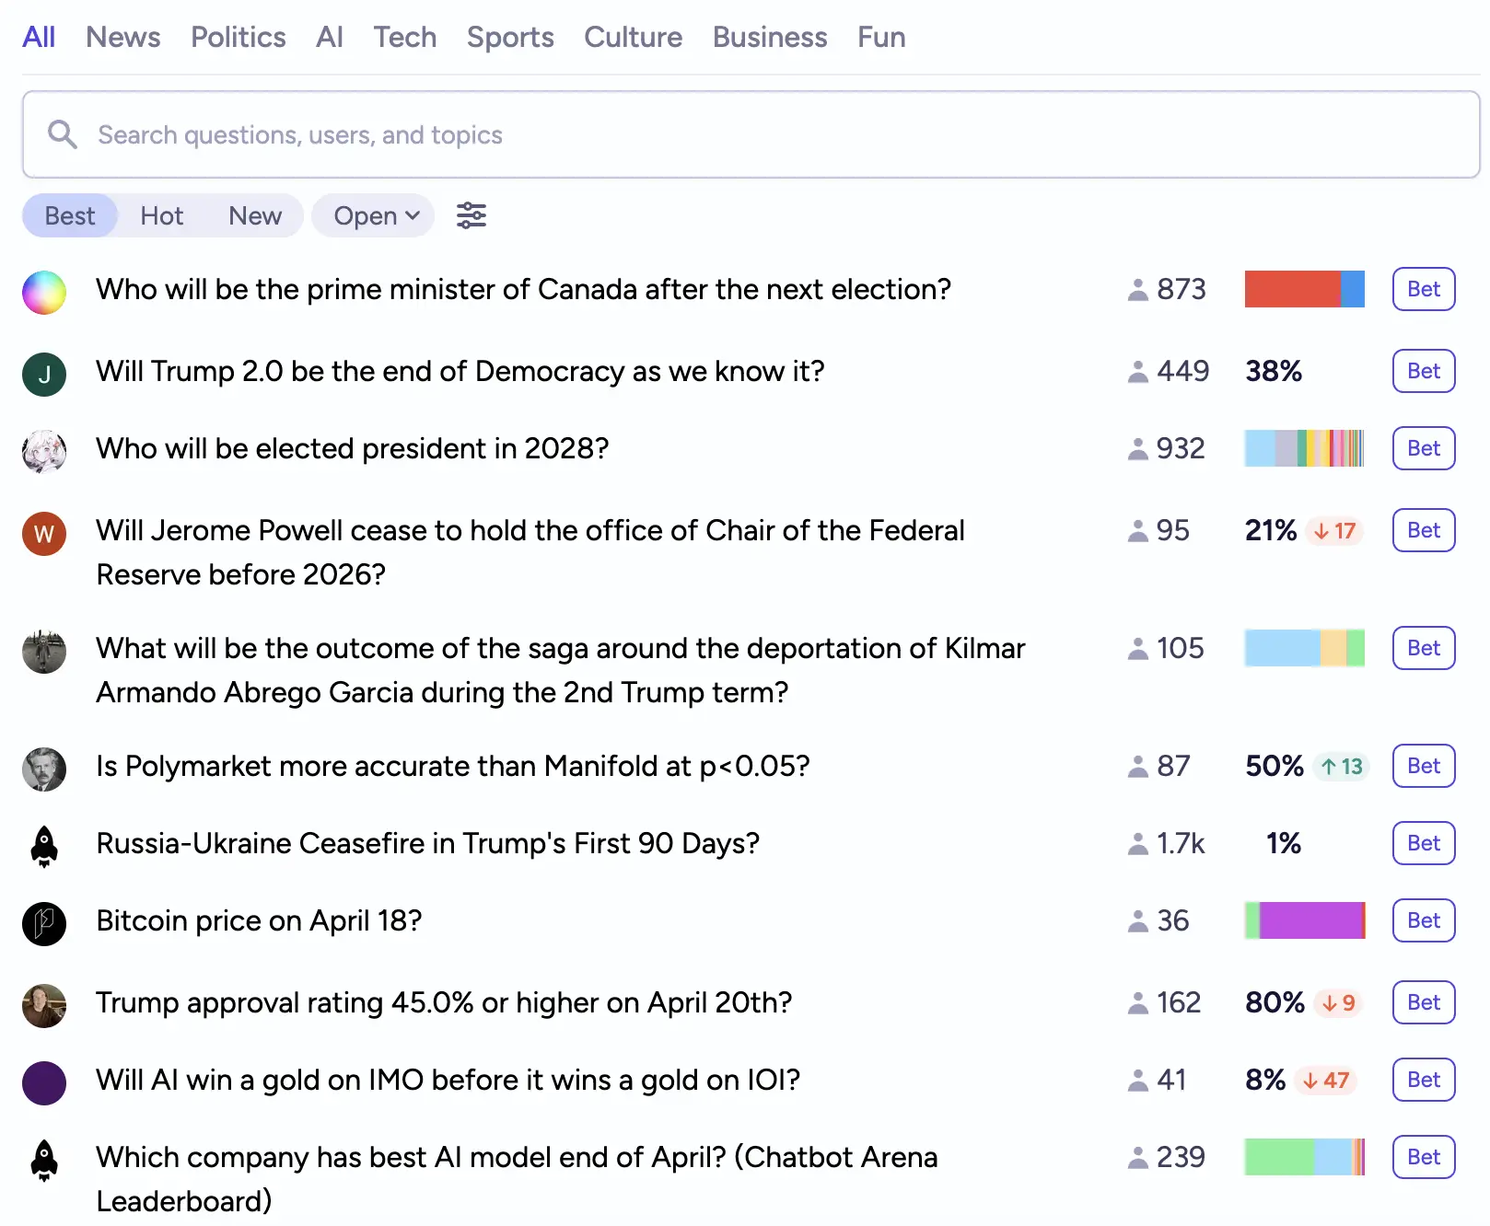Open the Open status dropdown
The width and height of the screenshot is (1490, 1226).
[372, 214]
